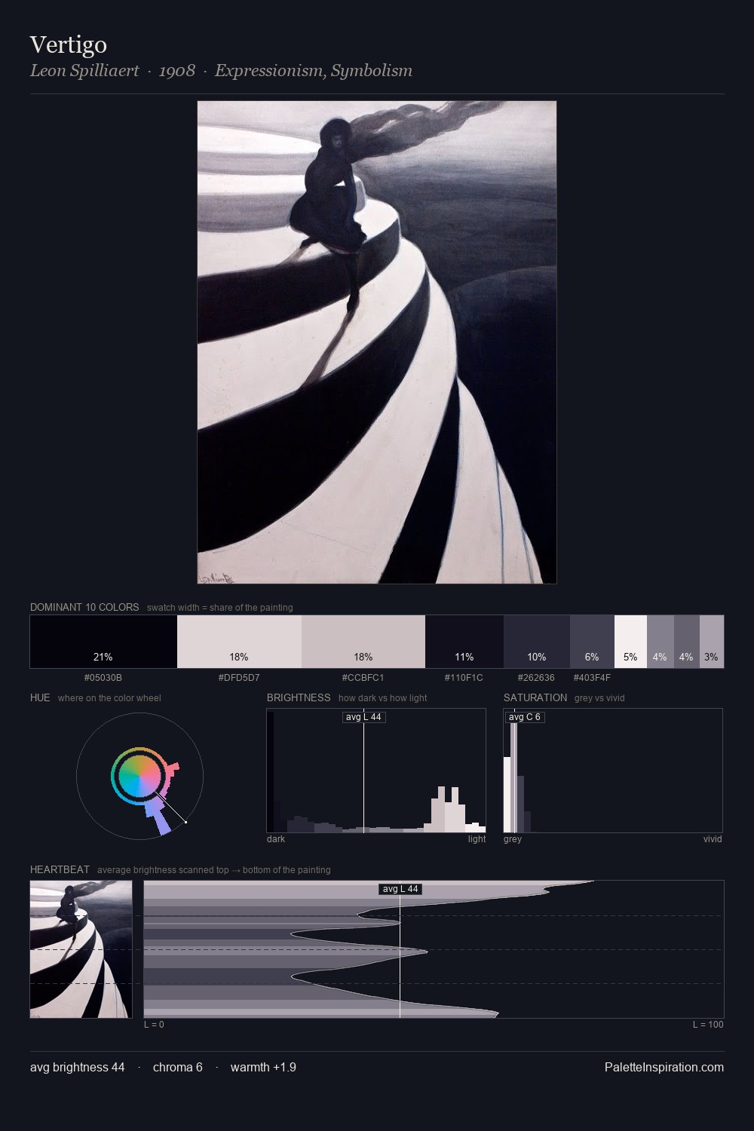This screenshot has height=1131, width=754.
Task: Click the 'dark' brightness axis label
Action: [276, 839]
